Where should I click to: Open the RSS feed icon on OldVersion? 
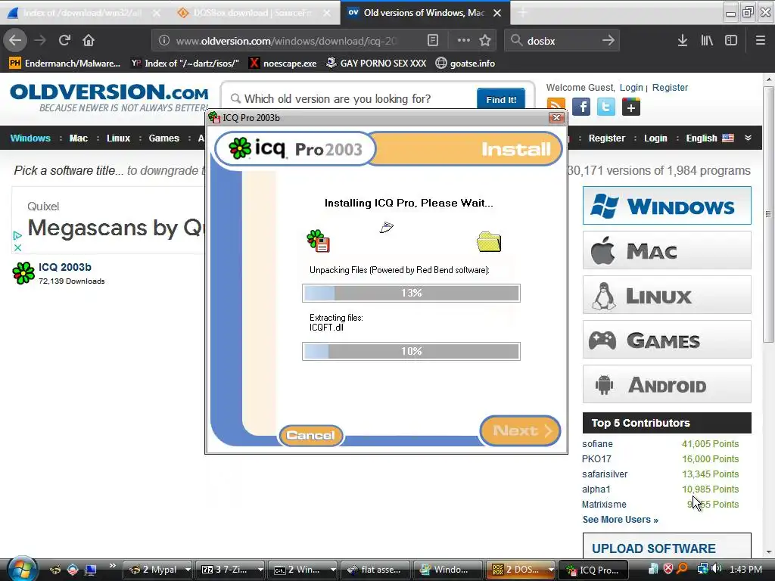[x=556, y=107]
